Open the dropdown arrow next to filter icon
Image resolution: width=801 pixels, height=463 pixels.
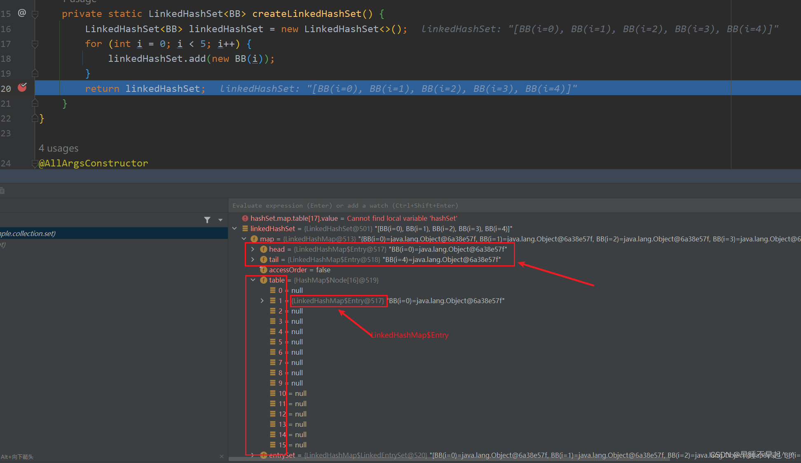(220, 220)
